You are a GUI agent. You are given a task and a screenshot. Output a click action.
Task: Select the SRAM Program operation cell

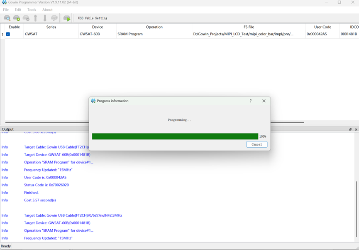pos(154,34)
